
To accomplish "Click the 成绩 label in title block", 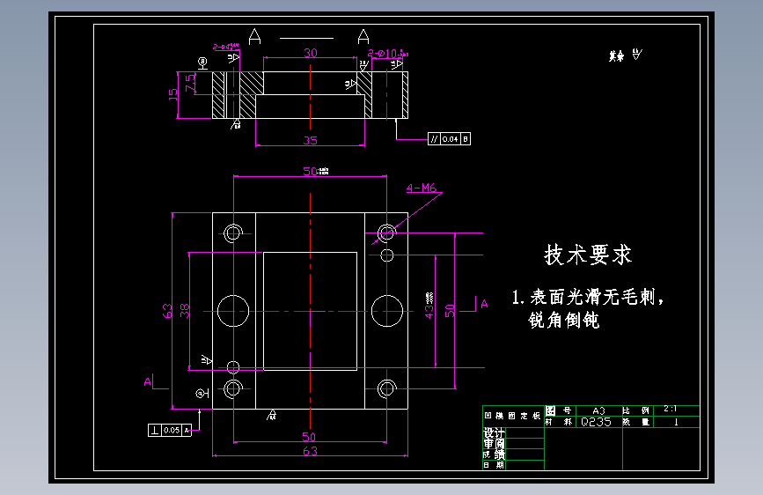I will [494, 454].
